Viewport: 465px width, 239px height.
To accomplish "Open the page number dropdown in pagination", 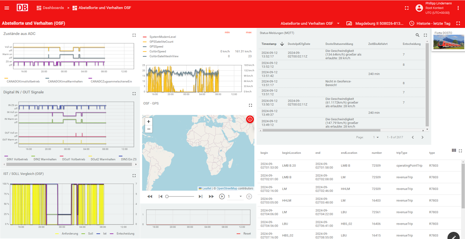I will 376,137.
